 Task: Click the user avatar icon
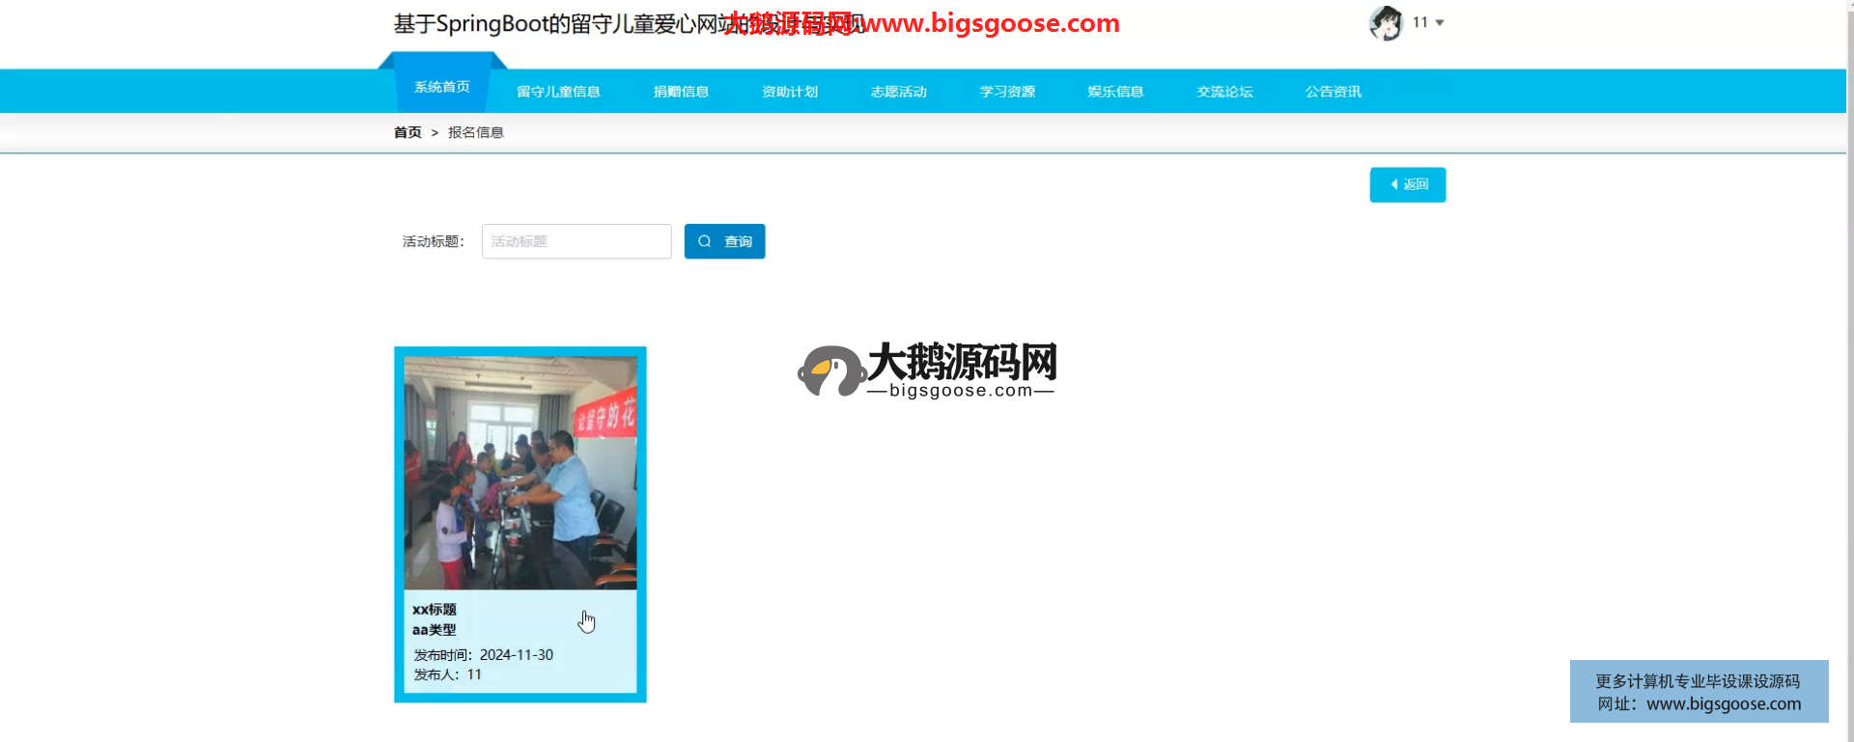pyautogui.click(x=1386, y=23)
